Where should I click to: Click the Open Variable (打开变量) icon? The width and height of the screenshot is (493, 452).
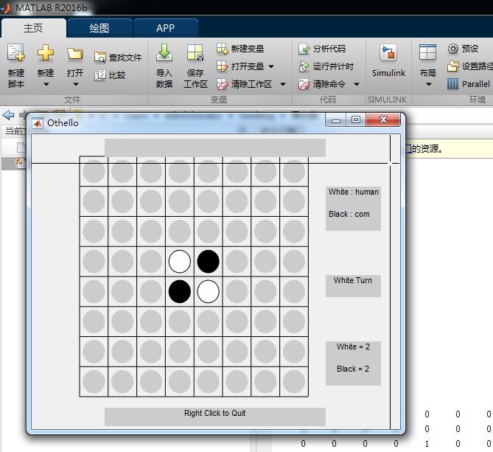(222, 66)
